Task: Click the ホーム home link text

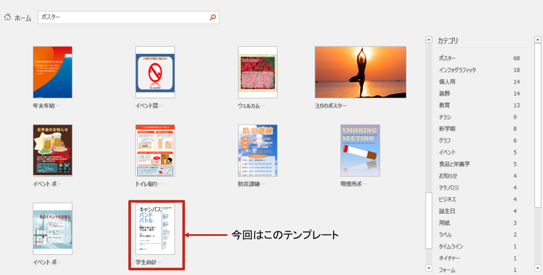Action: click(23, 18)
